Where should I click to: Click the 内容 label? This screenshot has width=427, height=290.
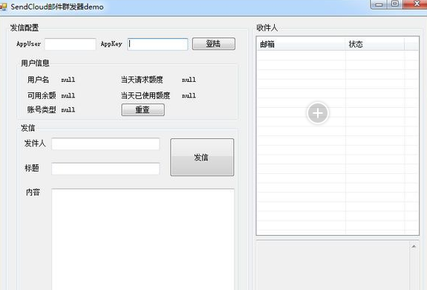point(33,192)
